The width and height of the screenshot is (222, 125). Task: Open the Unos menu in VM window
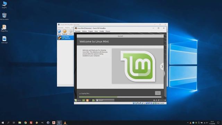coord(96,31)
